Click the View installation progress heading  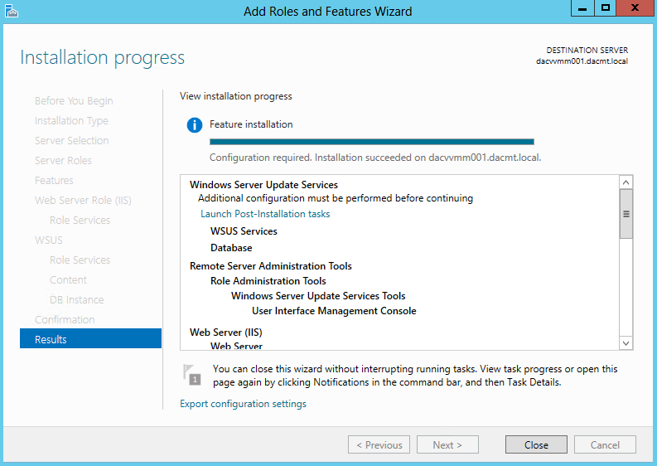point(235,96)
